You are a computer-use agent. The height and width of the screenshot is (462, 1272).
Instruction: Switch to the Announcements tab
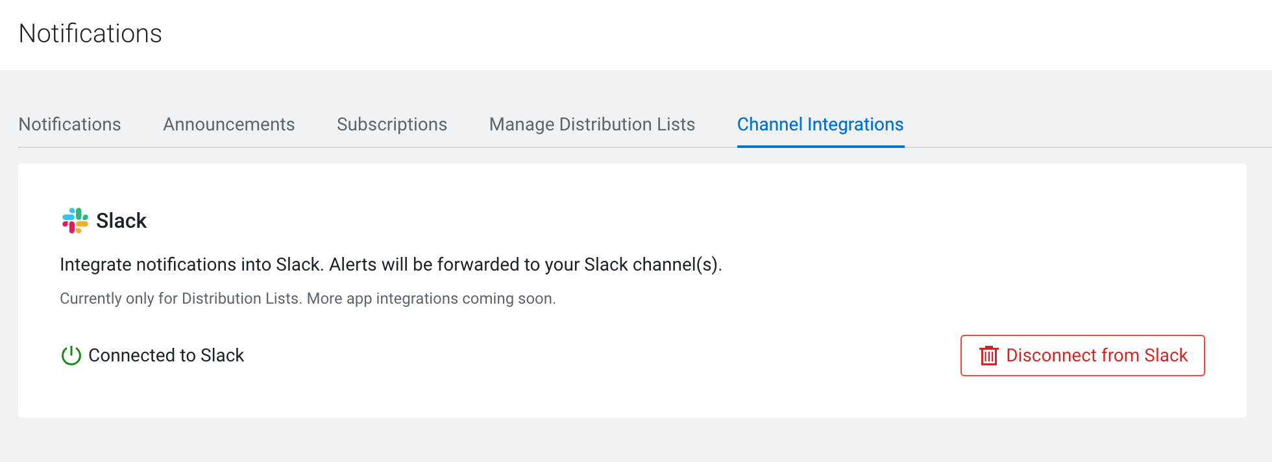pyautogui.click(x=228, y=125)
